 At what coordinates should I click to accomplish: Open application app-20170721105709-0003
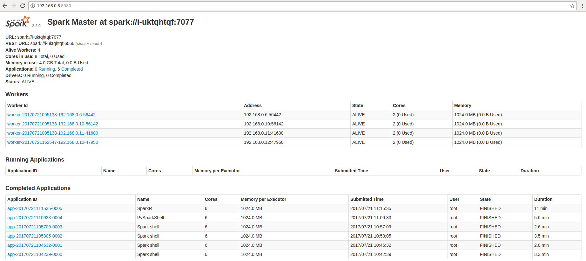click(x=35, y=227)
